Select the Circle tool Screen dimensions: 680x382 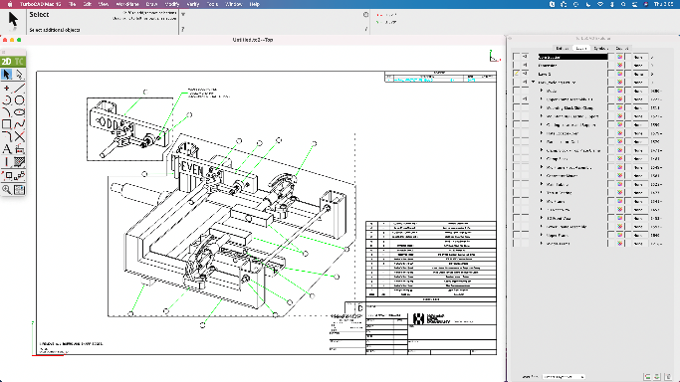pyautogui.click(x=19, y=100)
